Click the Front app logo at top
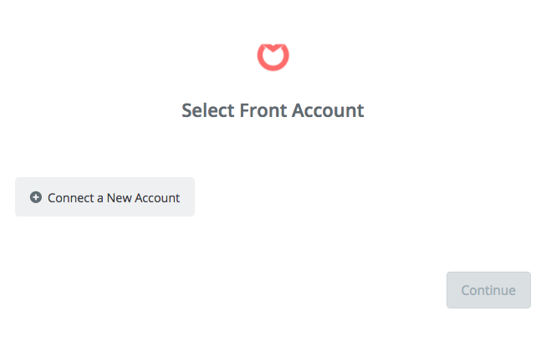Image resolution: width=546 pixels, height=341 pixels. point(273,57)
